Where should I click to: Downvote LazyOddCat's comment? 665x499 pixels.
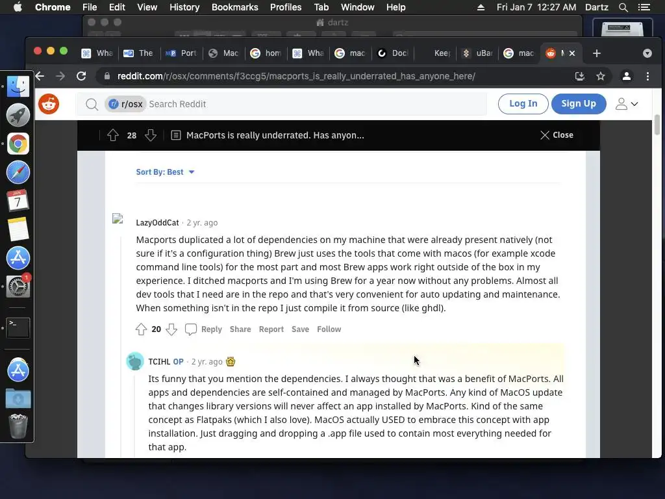(171, 329)
